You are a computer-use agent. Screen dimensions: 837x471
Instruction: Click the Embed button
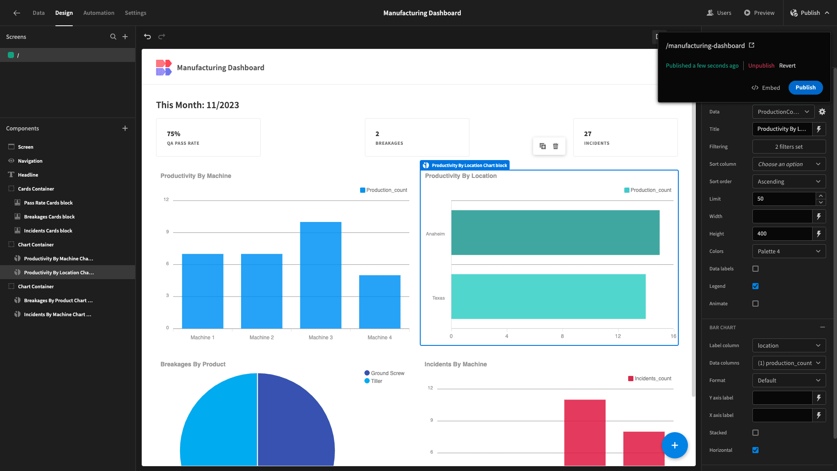tap(766, 88)
